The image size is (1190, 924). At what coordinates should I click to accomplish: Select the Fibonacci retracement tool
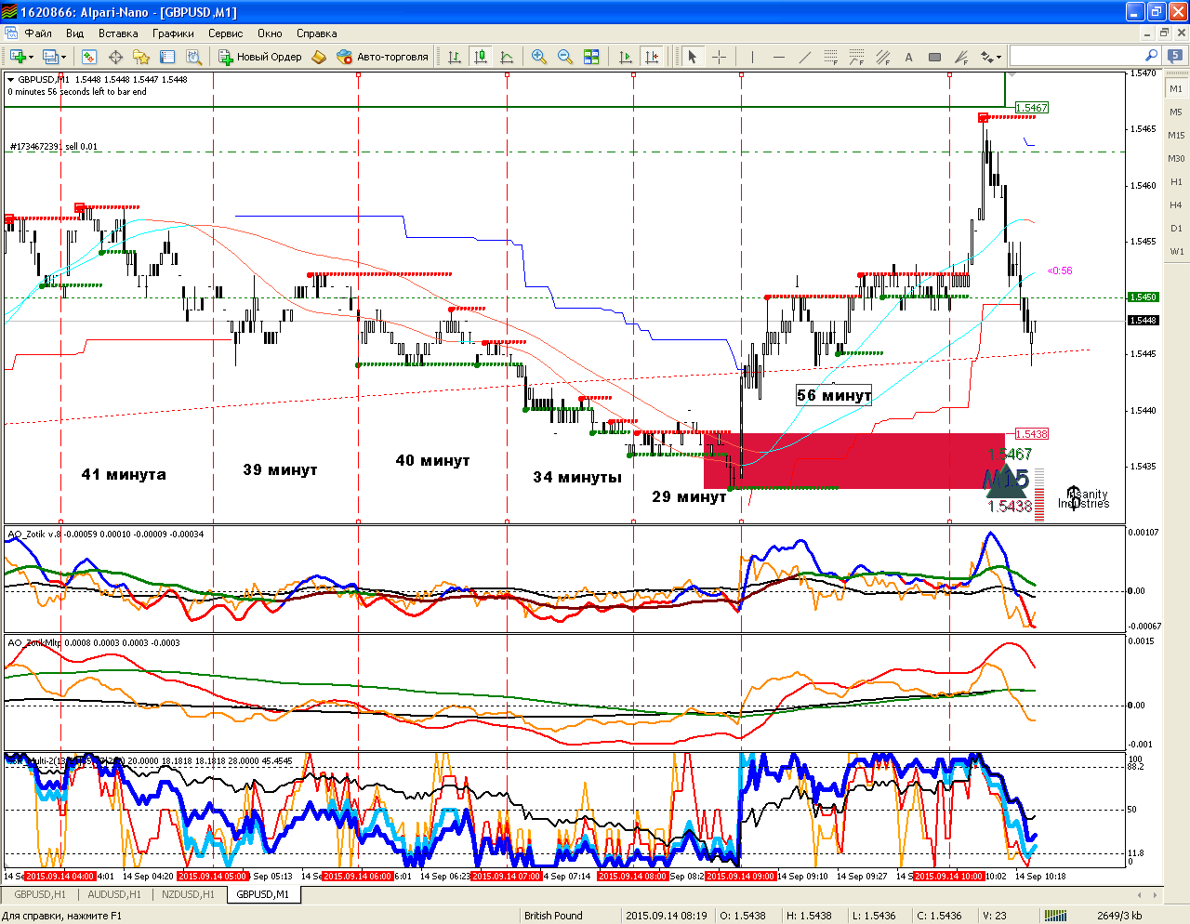coord(831,57)
